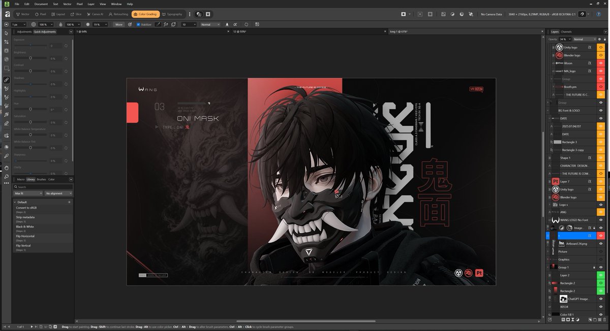Open the brush blend mode Normal dropdown

210,24
